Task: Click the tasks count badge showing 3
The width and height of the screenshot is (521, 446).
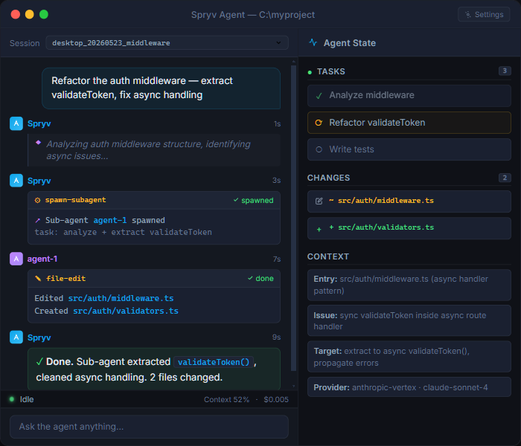Action: [505, 71]
